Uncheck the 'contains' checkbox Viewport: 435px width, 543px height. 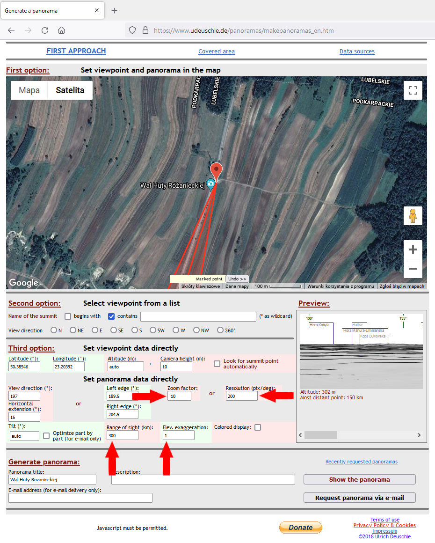111,316
